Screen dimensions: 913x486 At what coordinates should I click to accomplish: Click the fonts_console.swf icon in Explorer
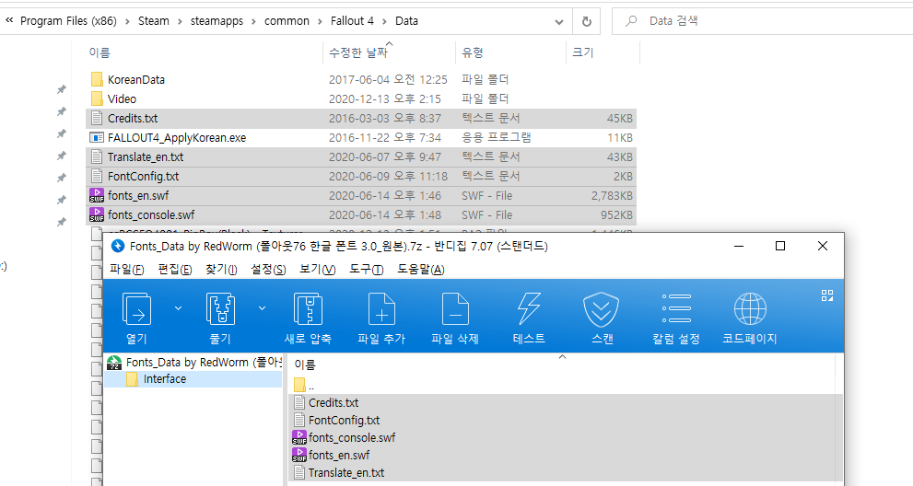(x=97, y=214)
